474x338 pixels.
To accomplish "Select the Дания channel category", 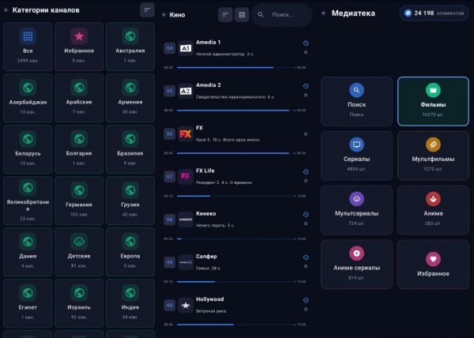I will click(x=28, y=252).
